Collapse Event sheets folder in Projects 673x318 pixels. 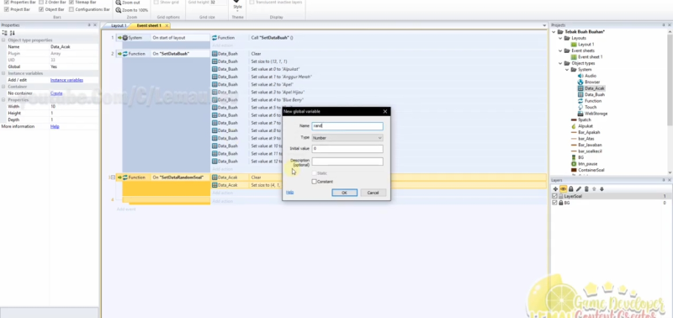pyautogui.click(x=560, y=50)
